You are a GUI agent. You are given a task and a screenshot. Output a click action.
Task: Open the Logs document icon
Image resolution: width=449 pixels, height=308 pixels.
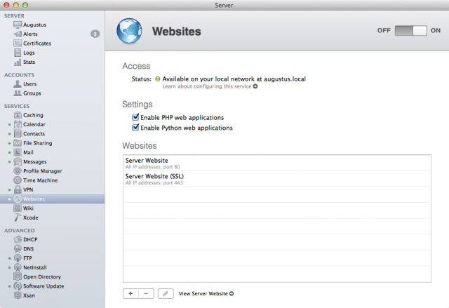pyautogui.click(x=18, y=53)
